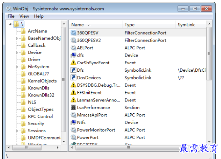Click tree pane vertical scrollbar thumb

pyautogui.click(x=64, y=79)
